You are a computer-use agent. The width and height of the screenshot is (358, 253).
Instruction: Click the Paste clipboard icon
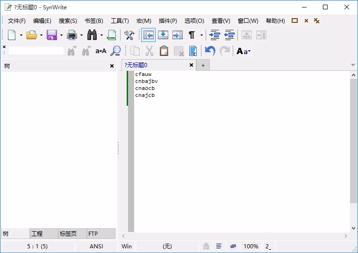tap(164, 51)
